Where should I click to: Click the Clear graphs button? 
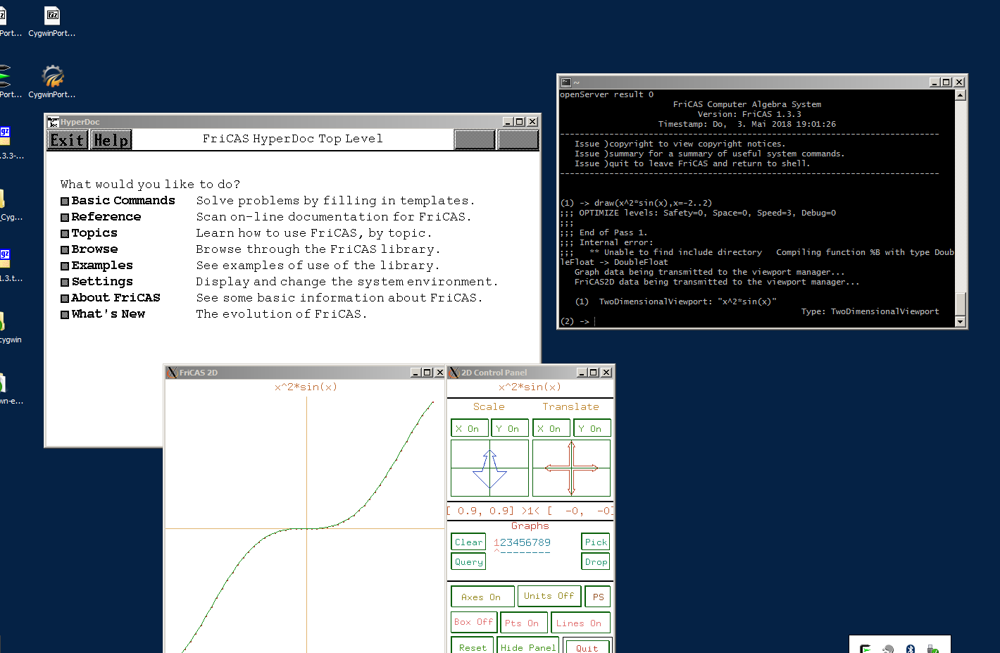tap(468, 542)
